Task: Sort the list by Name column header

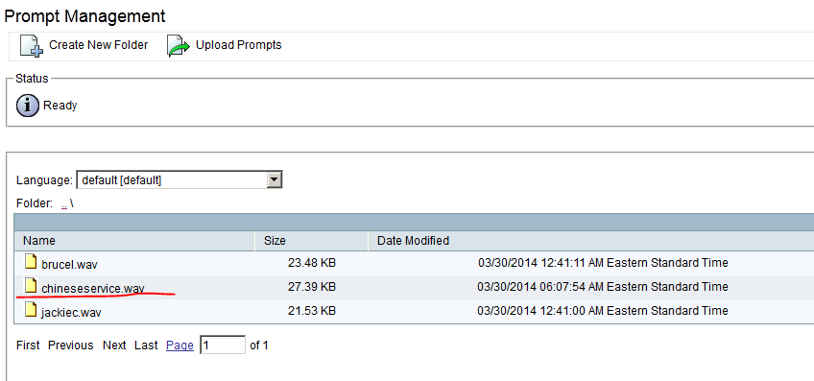Action: 39,241
